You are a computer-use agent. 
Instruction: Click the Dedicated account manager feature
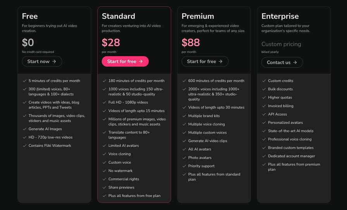tap(292, 156)
